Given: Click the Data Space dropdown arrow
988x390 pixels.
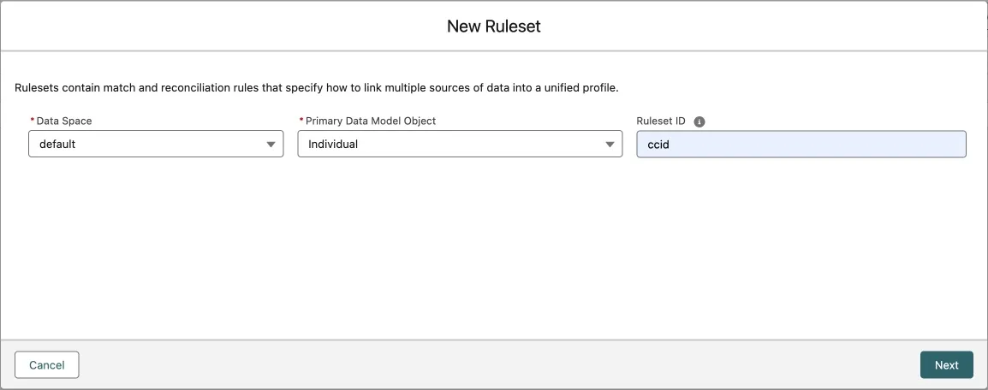Looking at the screenshot, I should [x=271, y=145].
